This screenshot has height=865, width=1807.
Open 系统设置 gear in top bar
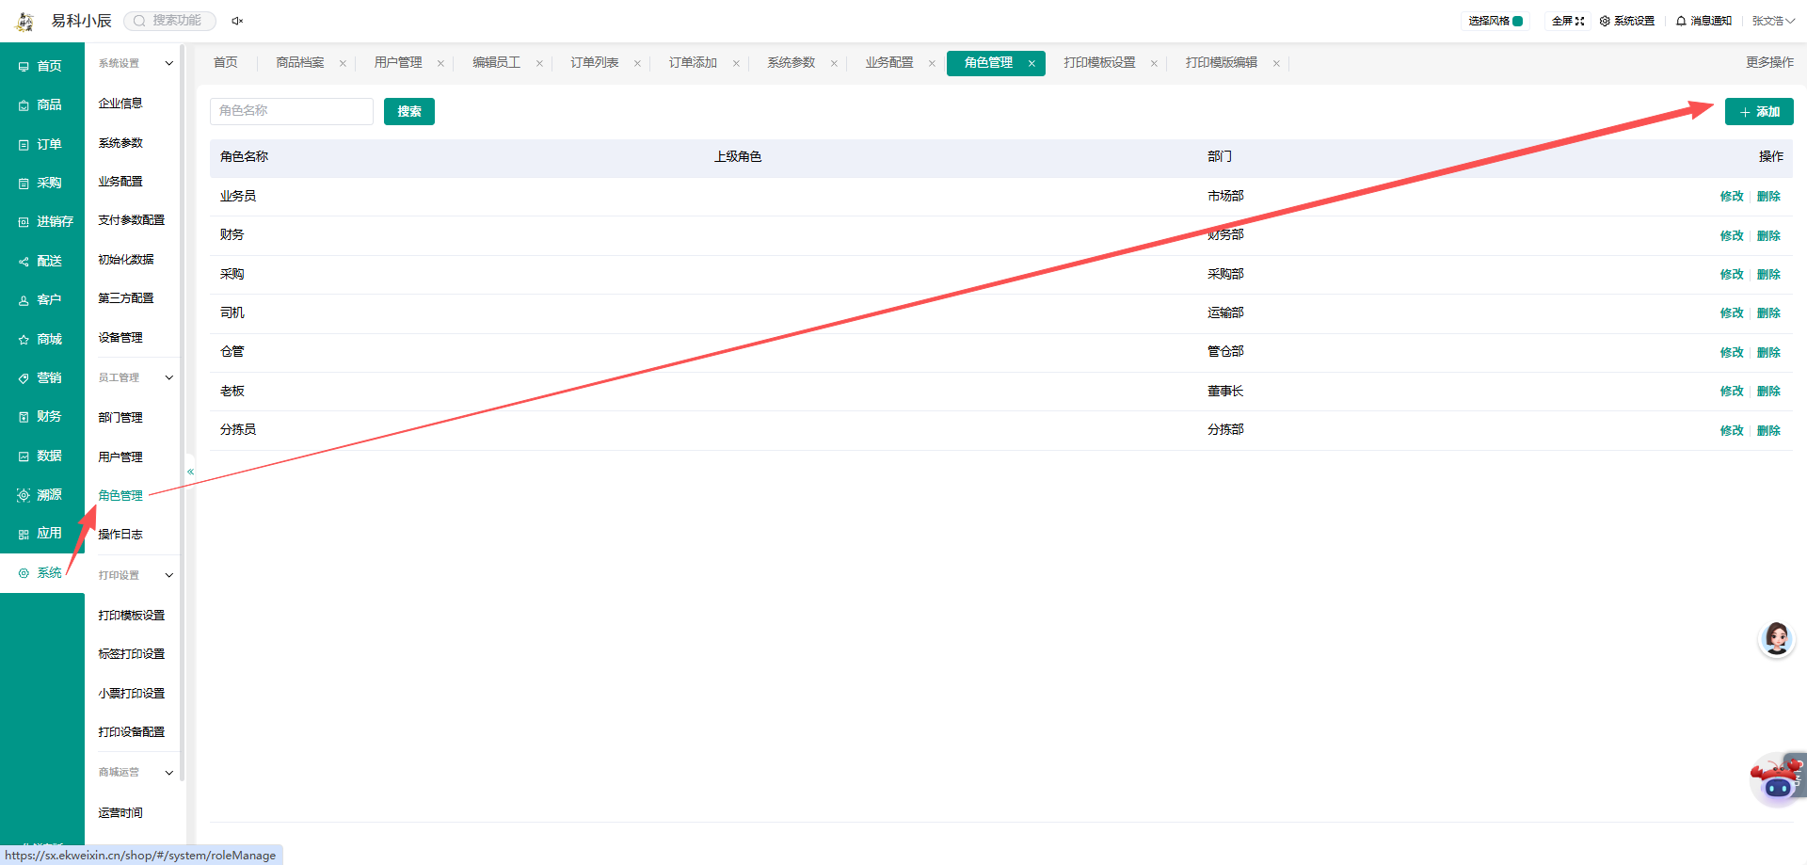[1605, 21]
